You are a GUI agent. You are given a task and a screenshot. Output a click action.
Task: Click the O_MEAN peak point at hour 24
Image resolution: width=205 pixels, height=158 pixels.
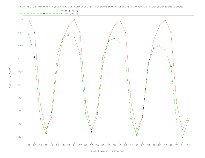[x=74, y=20]
